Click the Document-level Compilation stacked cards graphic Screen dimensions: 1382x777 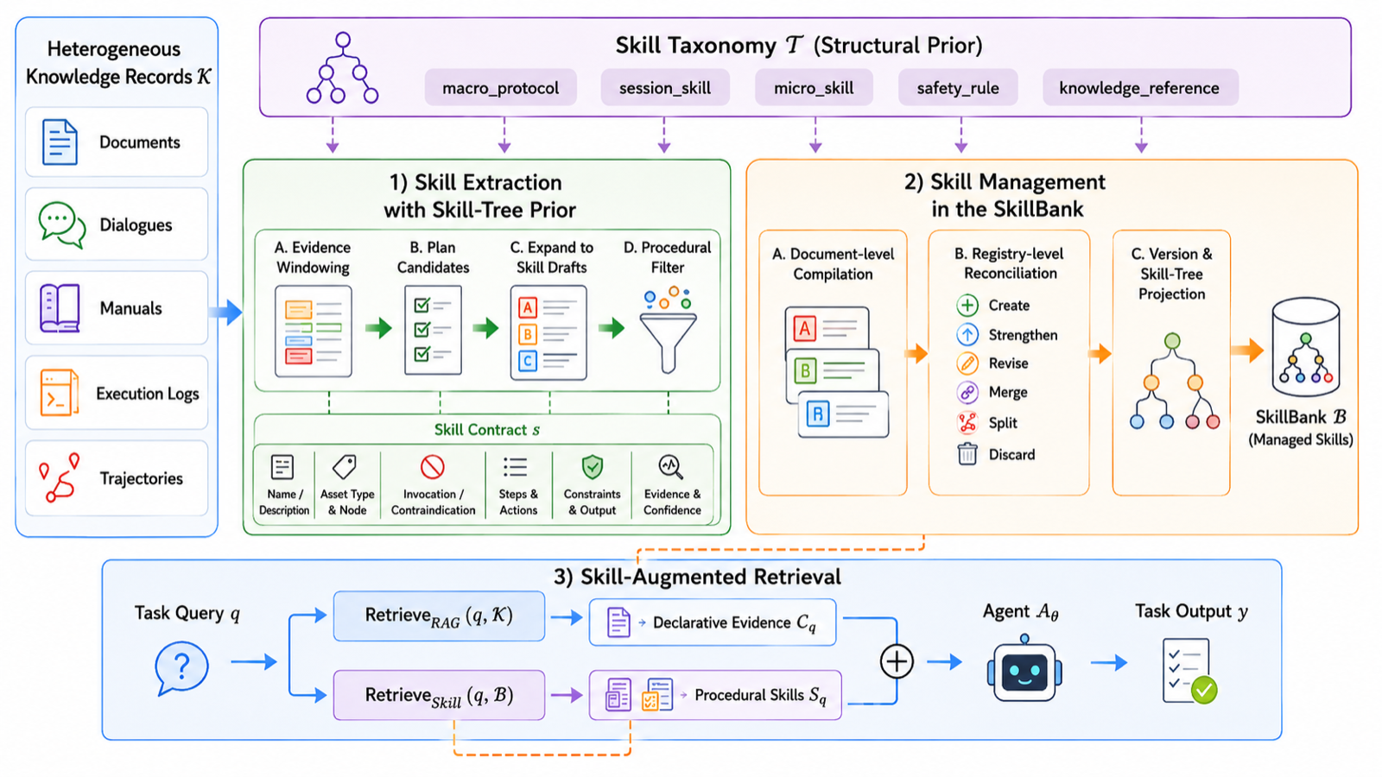coord(837,372)
